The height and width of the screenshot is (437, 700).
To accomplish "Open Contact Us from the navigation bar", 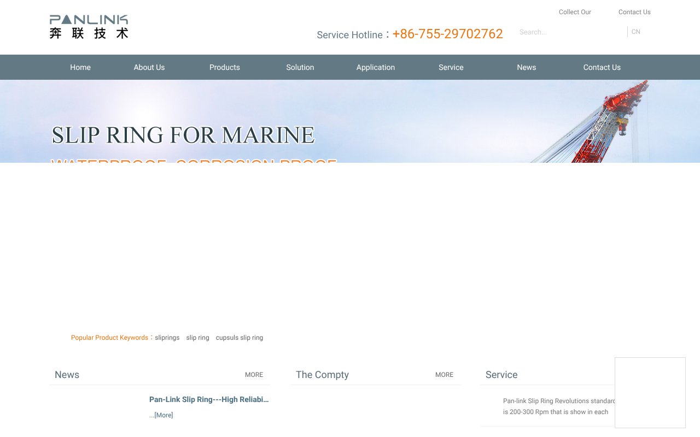I will coord(602,67).
